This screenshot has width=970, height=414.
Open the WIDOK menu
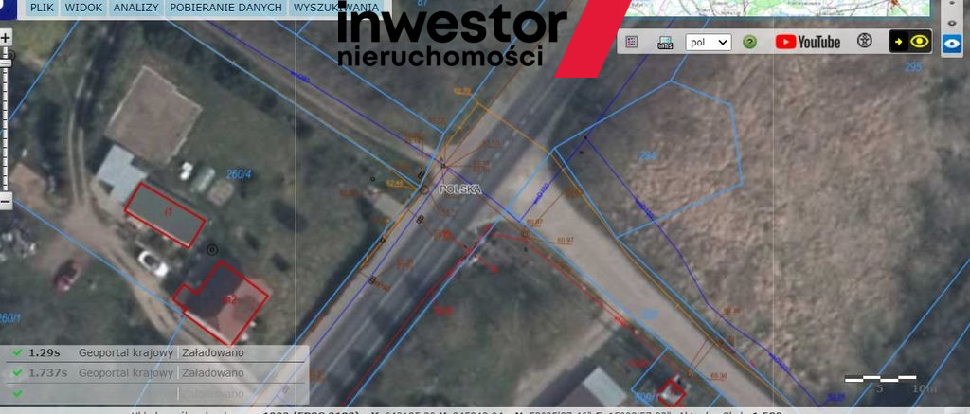point(84,8)
